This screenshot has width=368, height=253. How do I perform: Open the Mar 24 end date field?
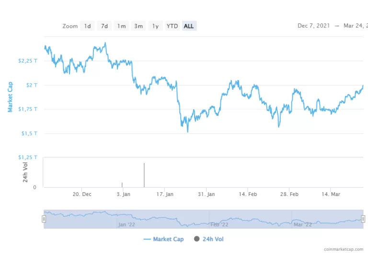click(x=355, y=26)
